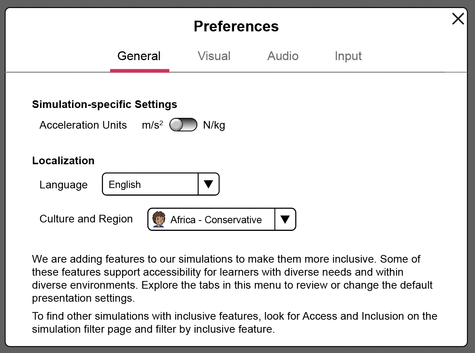This screenshot has width=475, height=353.
Task: Click the avatar icon in the Culture dropdown
Action: click(158, 219)
